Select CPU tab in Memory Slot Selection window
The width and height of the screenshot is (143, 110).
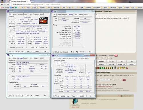[55, 59]
